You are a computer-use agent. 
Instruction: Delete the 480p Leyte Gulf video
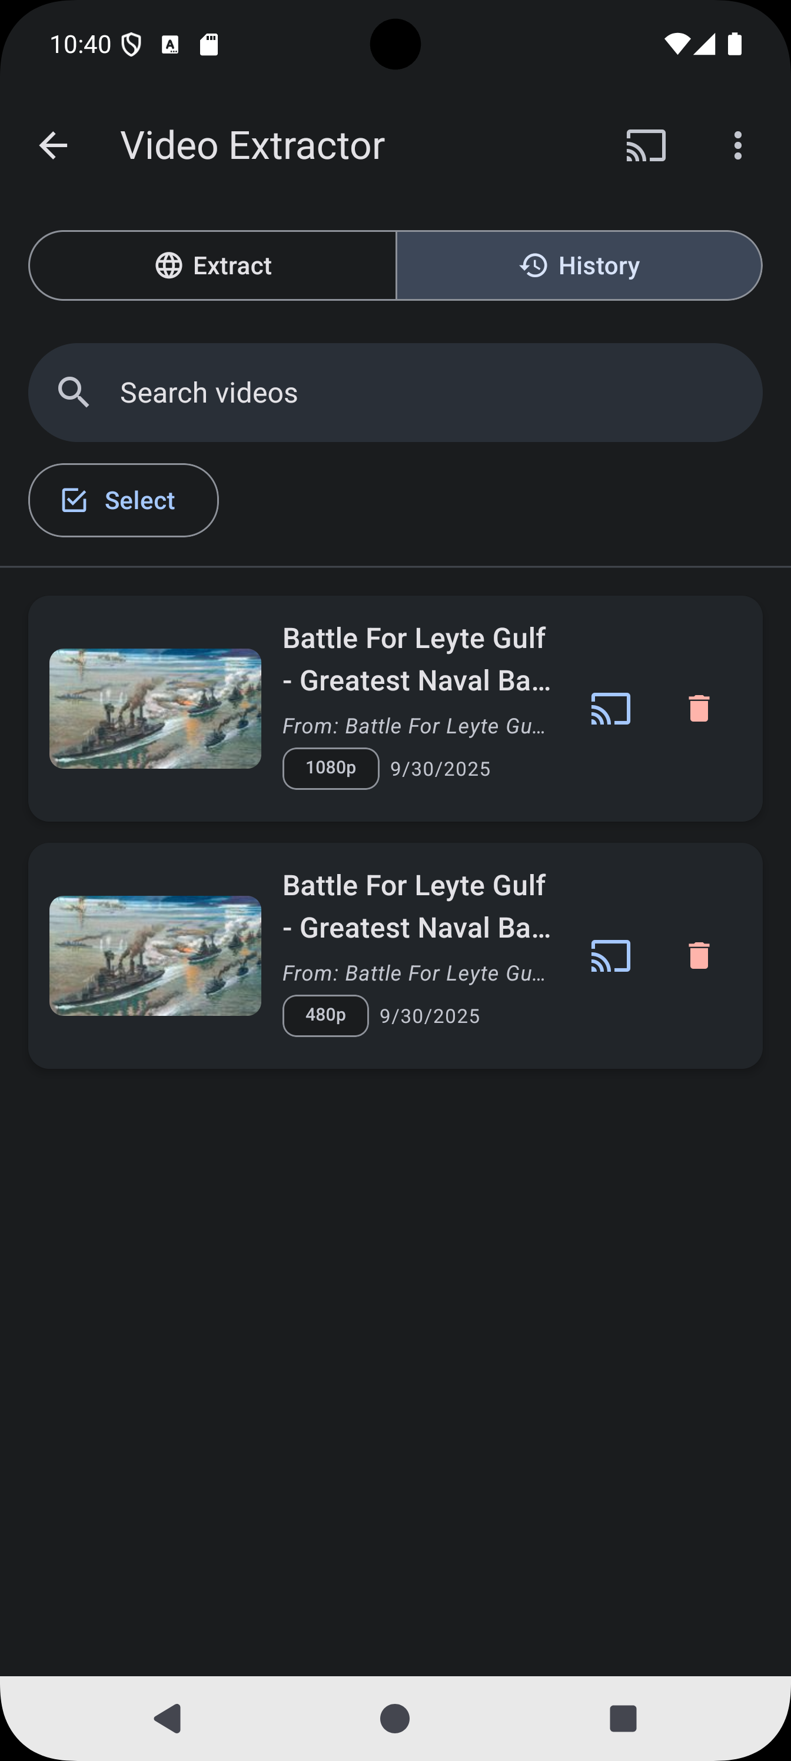[x=699, y=956]
